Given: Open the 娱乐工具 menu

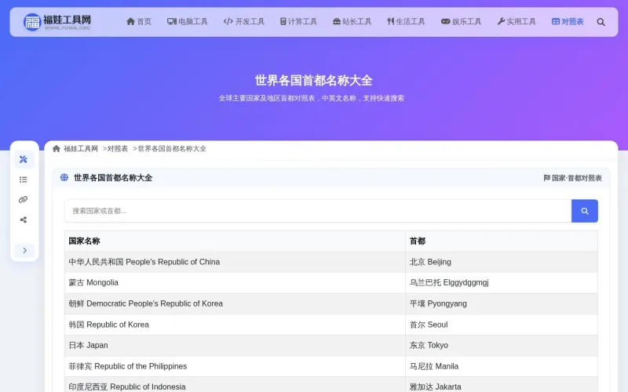Looking at the screenshot, I should coord(461,22).
